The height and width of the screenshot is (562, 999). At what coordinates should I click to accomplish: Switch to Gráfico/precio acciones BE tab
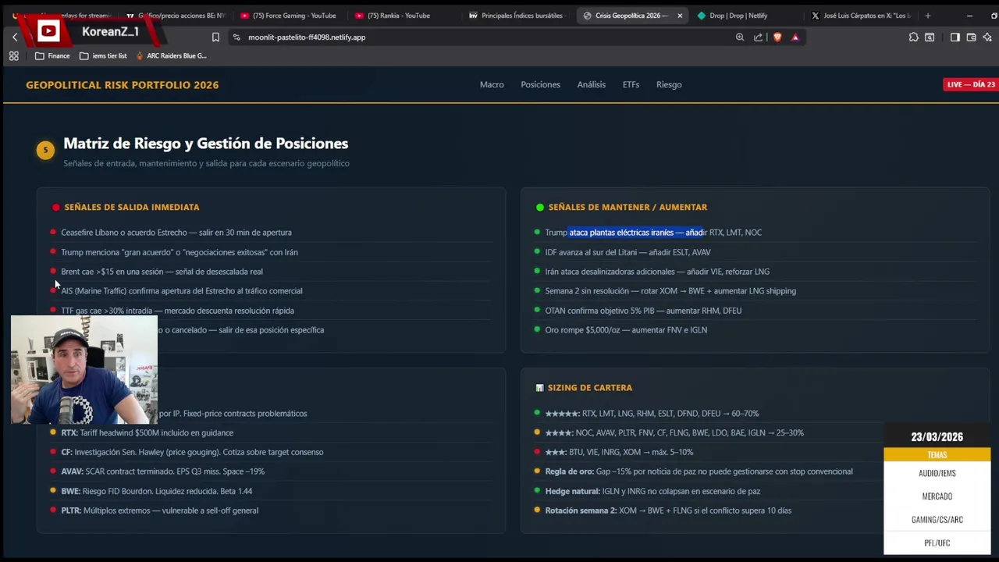click(x=175, y=16)
